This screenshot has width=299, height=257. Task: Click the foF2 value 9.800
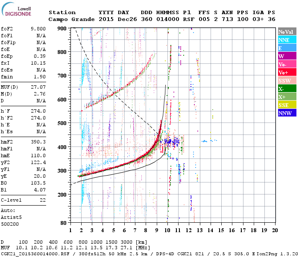(x=38, y=29)
